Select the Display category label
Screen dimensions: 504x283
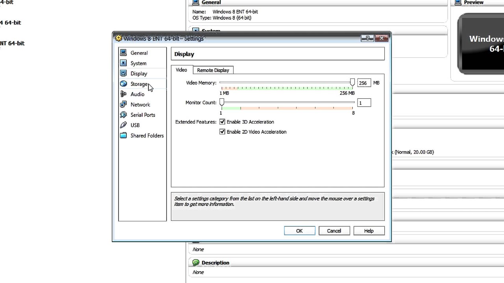(139, 74)
